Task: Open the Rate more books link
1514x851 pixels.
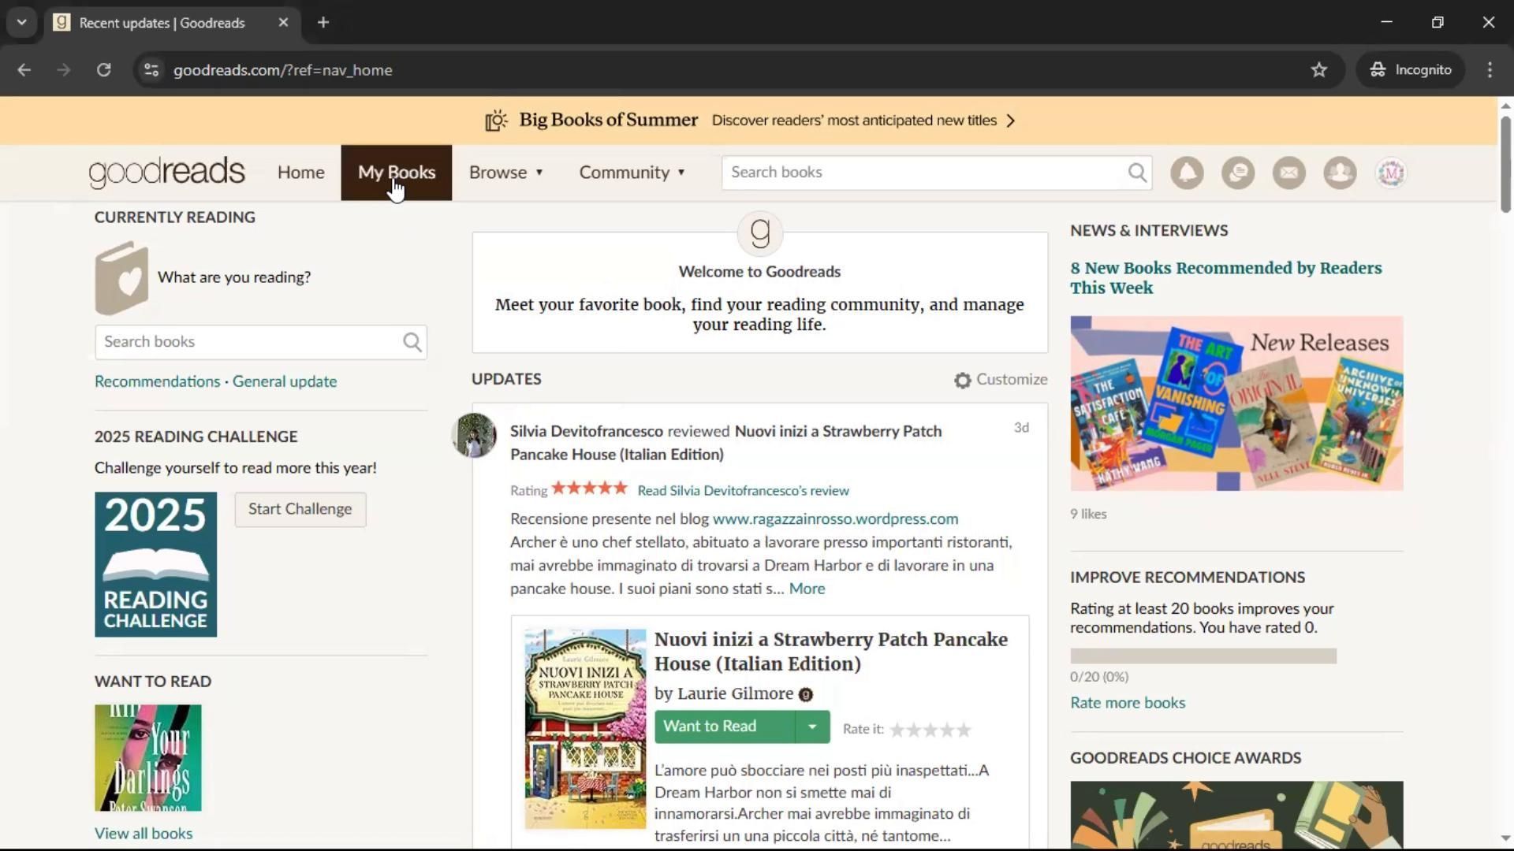Action: click(x=1127, y=703)
